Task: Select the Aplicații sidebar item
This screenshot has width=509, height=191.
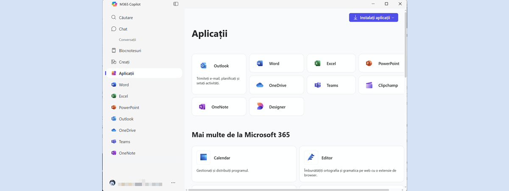Action: (126, 73)
